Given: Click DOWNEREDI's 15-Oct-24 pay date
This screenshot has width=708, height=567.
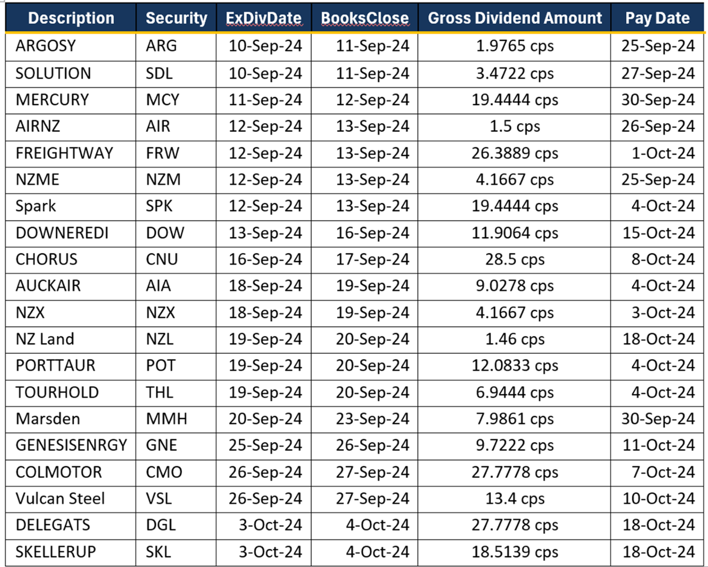Looking at the screenshot, I should pos(658,233).
